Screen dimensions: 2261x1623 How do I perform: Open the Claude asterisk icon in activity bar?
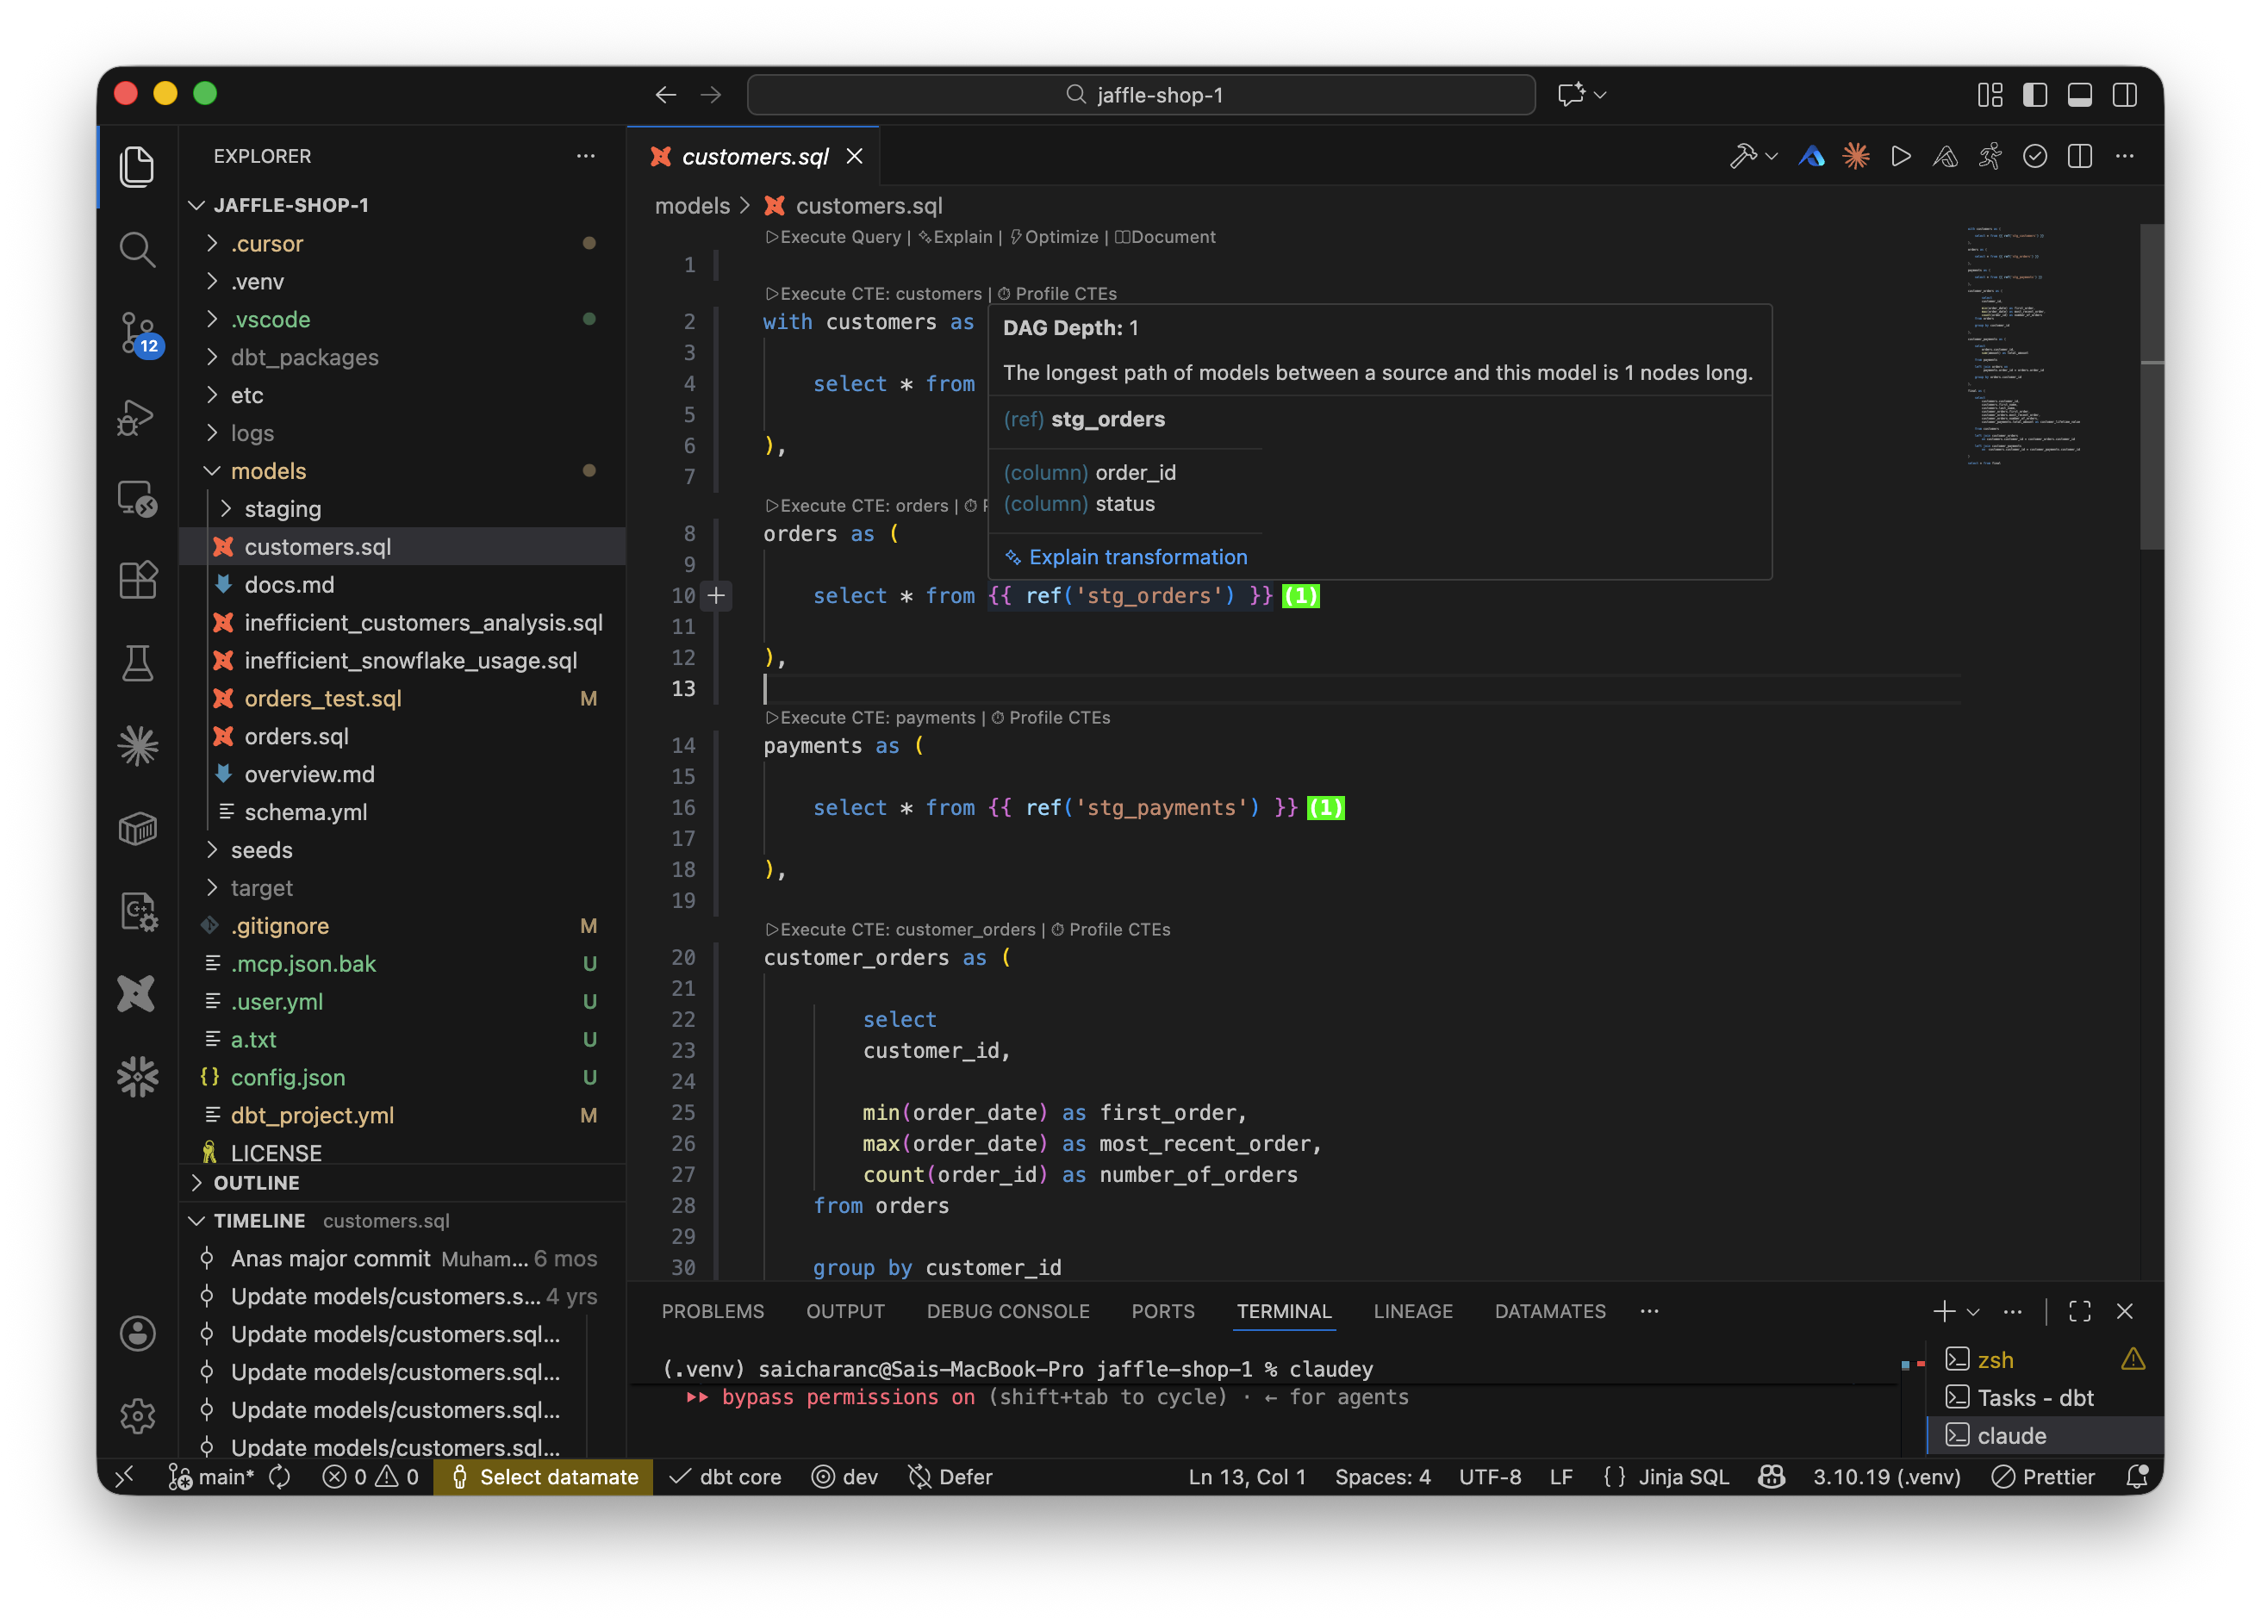point(137,744)
